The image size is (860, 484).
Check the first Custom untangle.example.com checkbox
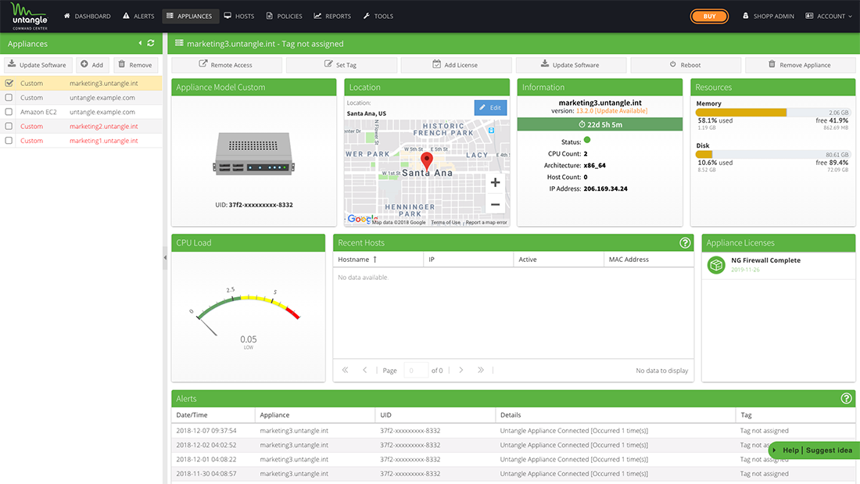point(9,97)
